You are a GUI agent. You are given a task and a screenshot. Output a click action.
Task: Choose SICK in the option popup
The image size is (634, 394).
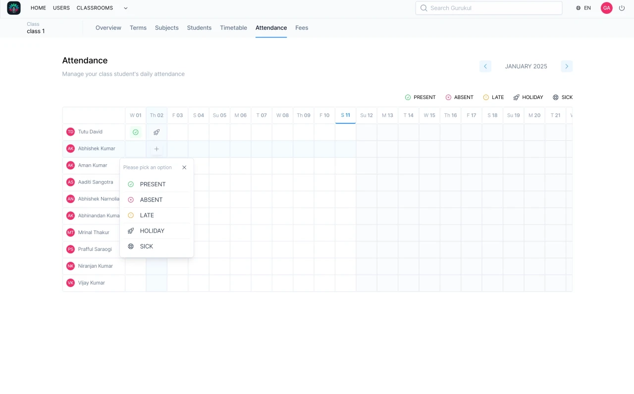pyautogui.click(x=146, y=246)
